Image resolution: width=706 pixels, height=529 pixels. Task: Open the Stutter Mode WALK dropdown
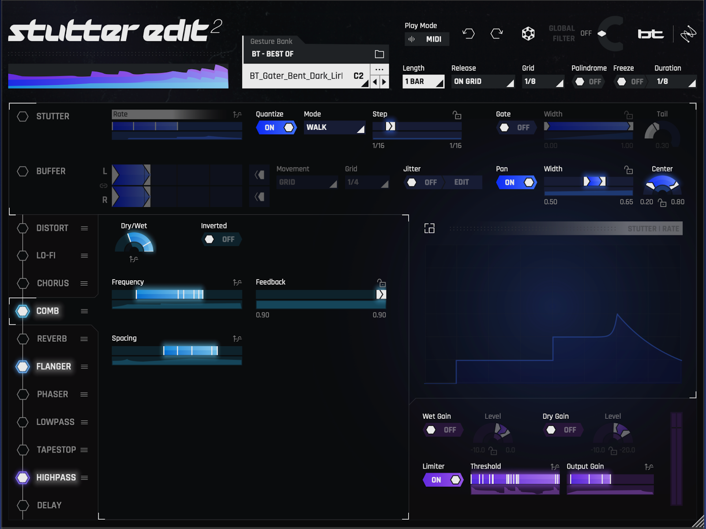point(334,127)
